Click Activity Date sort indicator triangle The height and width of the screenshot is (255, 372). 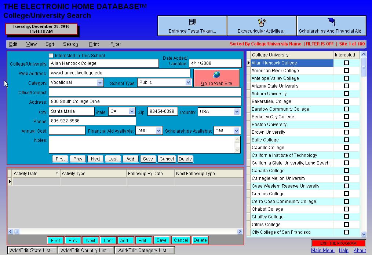tap(57, 173)
